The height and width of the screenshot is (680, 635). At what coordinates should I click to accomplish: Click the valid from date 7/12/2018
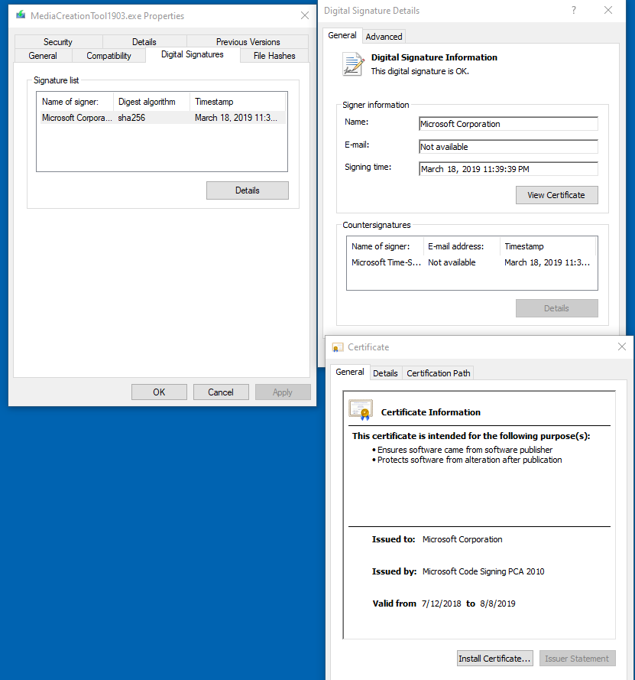[442, 604]
